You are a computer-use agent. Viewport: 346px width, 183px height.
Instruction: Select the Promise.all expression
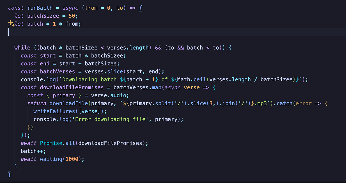click(57, 143)
